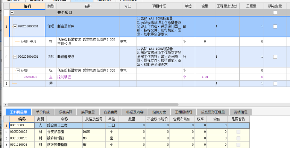The image size is (290, 148).
Task: Click the 规格及型号 column header
Action: 94,119
